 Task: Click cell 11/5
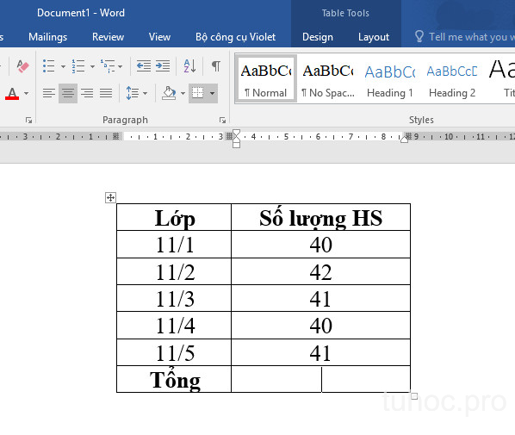point(174,352)
